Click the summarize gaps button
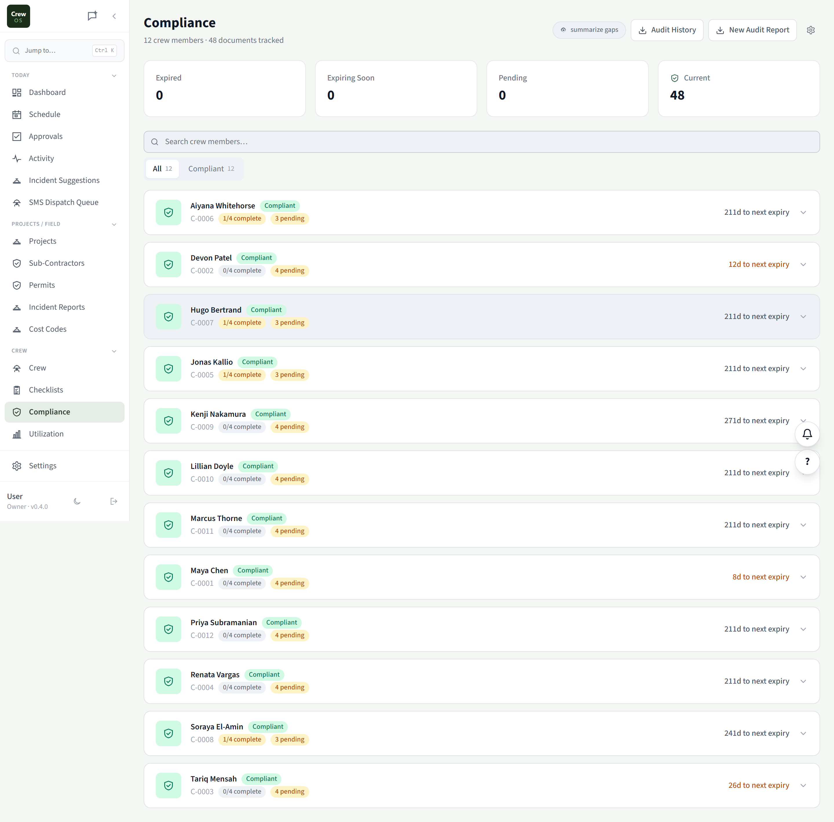 (589, 30)
